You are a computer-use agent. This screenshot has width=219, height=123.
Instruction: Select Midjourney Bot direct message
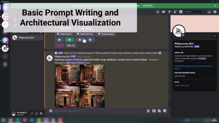(x=27, y=38)
